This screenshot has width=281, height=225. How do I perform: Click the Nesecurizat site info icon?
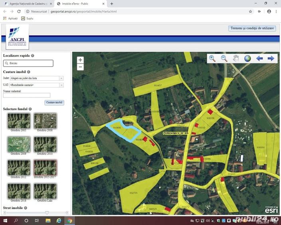click(x=28, y=12)
